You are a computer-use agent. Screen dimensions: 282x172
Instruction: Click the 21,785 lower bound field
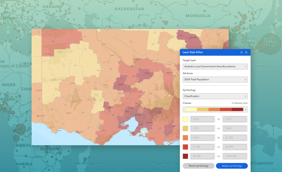(202, 147)
